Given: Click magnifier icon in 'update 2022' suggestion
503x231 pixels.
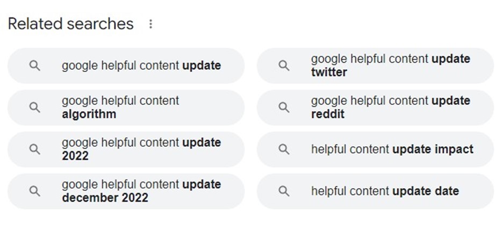Looking at the screenshot, I should (34, 149).
